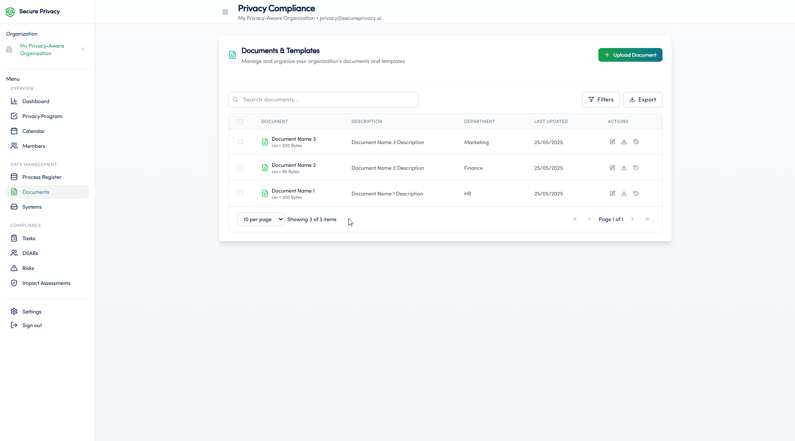Edit Document Name 3 with pencil icon
The image size is (795, 441).
[612, 141]
